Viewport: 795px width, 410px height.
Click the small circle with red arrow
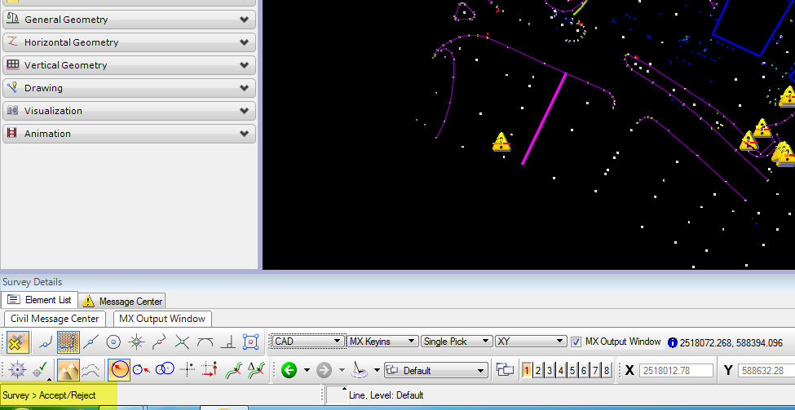pyautogui.click(x=141, y=371)
